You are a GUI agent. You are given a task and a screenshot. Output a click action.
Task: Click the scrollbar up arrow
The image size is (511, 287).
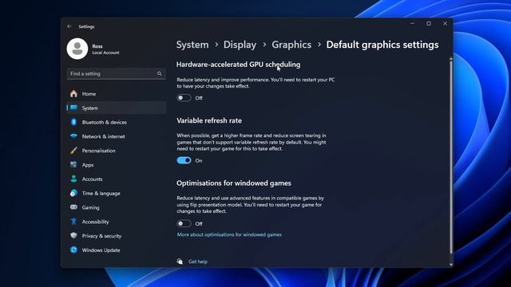451,58
